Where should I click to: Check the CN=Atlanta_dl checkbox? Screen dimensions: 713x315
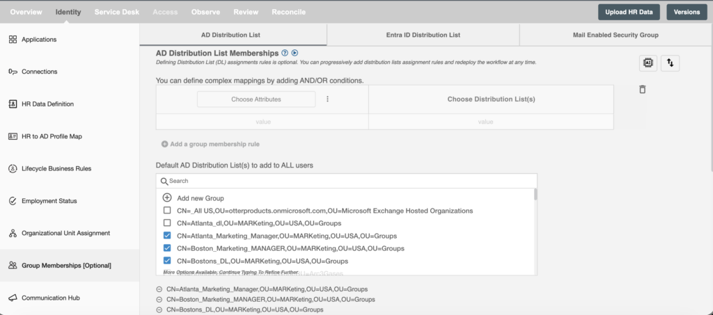[167, 223]
